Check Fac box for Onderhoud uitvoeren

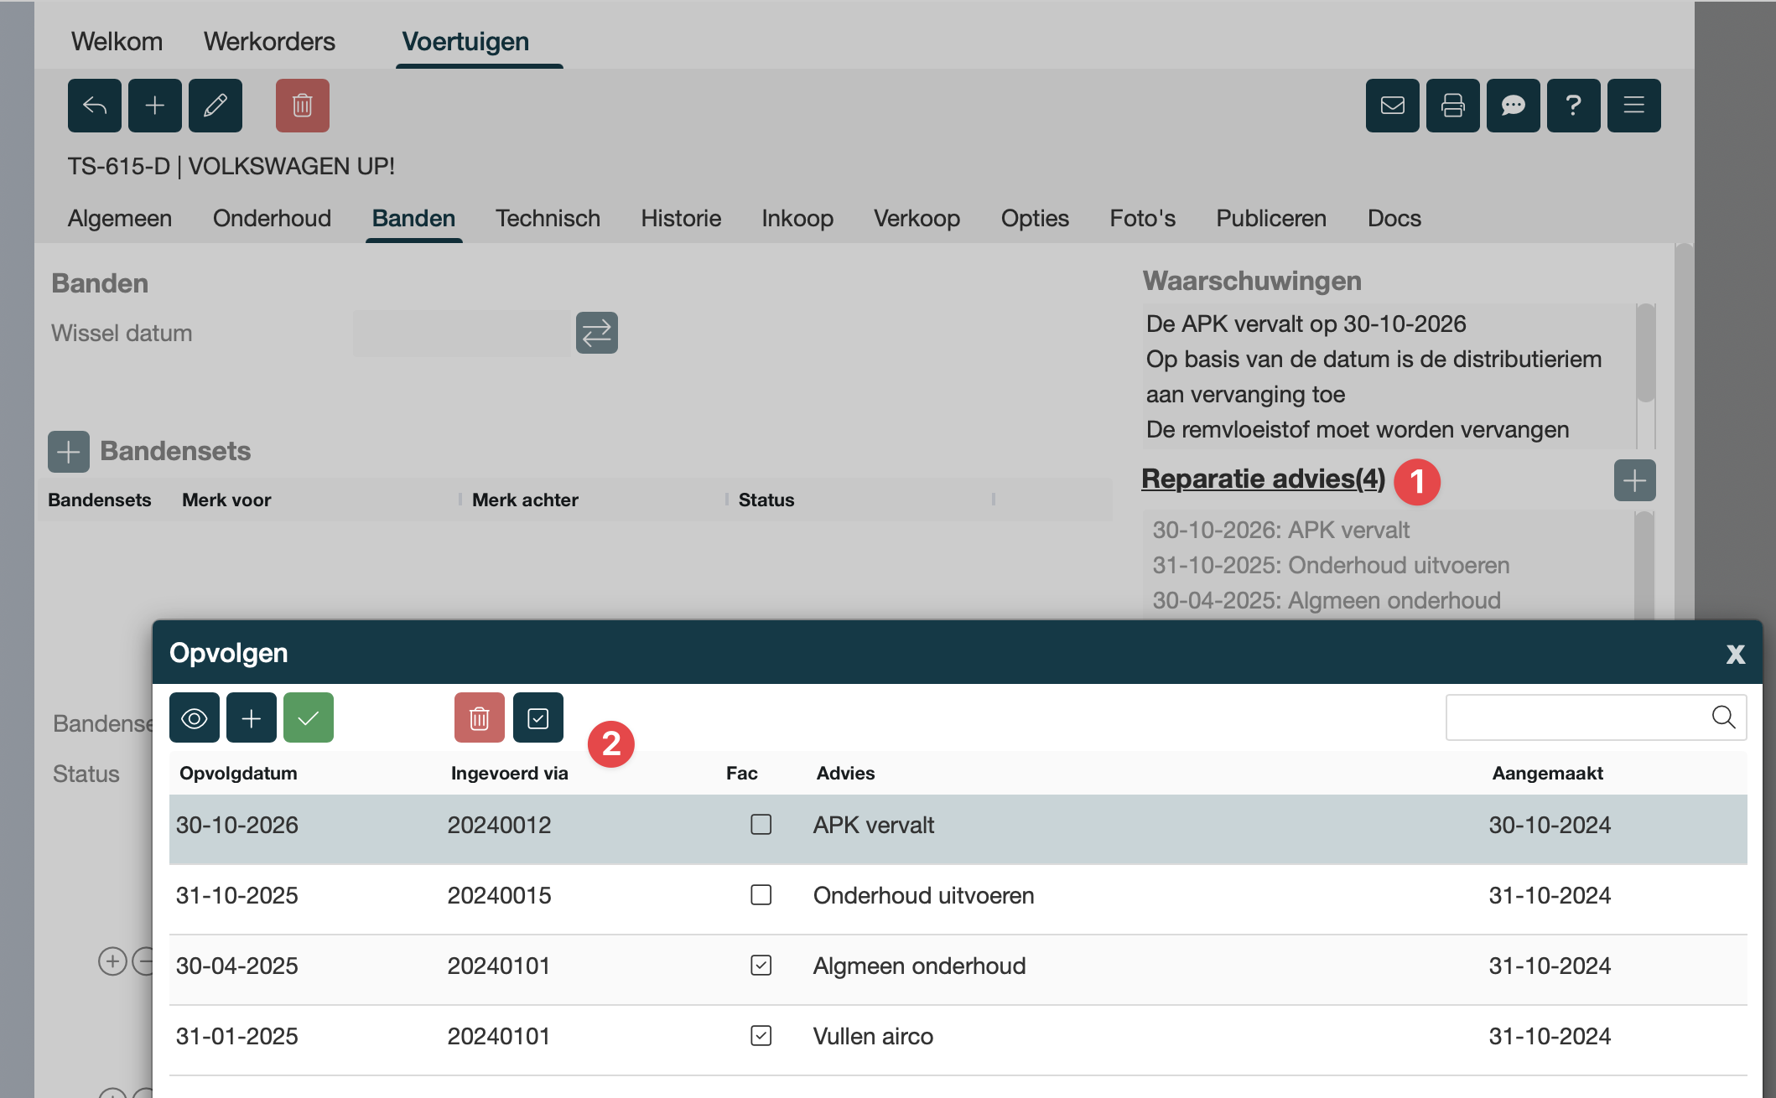tap(761, 895)
